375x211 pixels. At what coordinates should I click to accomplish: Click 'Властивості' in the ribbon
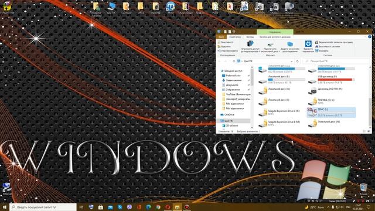225,42
